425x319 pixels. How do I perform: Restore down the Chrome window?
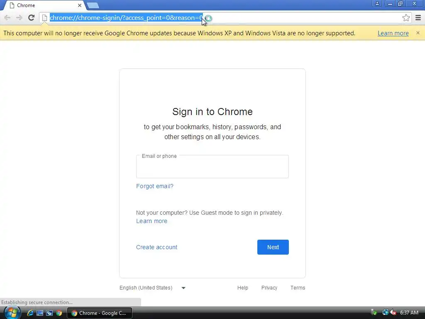(401, 3)
